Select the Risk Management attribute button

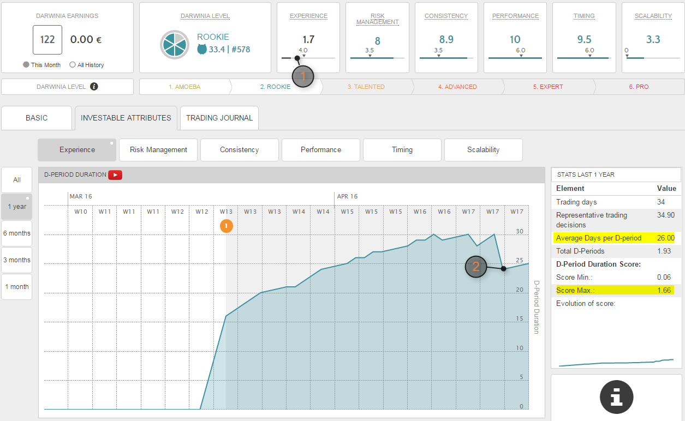coord(158,150)
